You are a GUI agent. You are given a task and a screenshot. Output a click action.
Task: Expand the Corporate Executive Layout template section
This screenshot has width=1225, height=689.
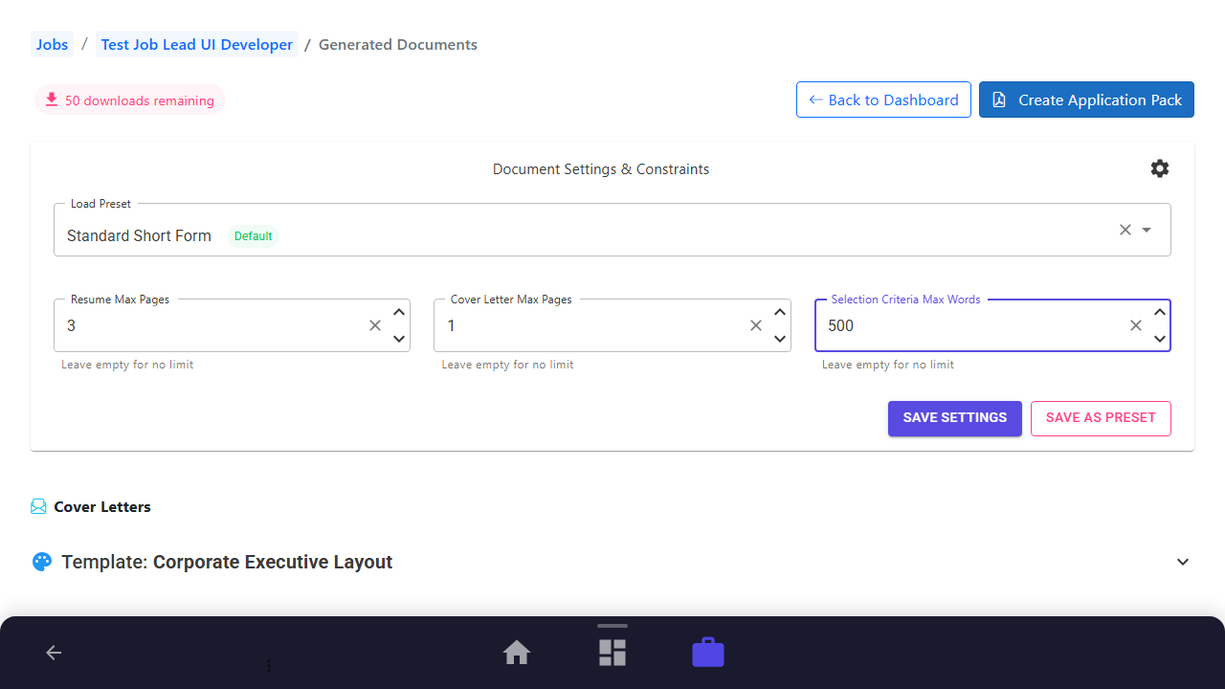(1183, 562)
